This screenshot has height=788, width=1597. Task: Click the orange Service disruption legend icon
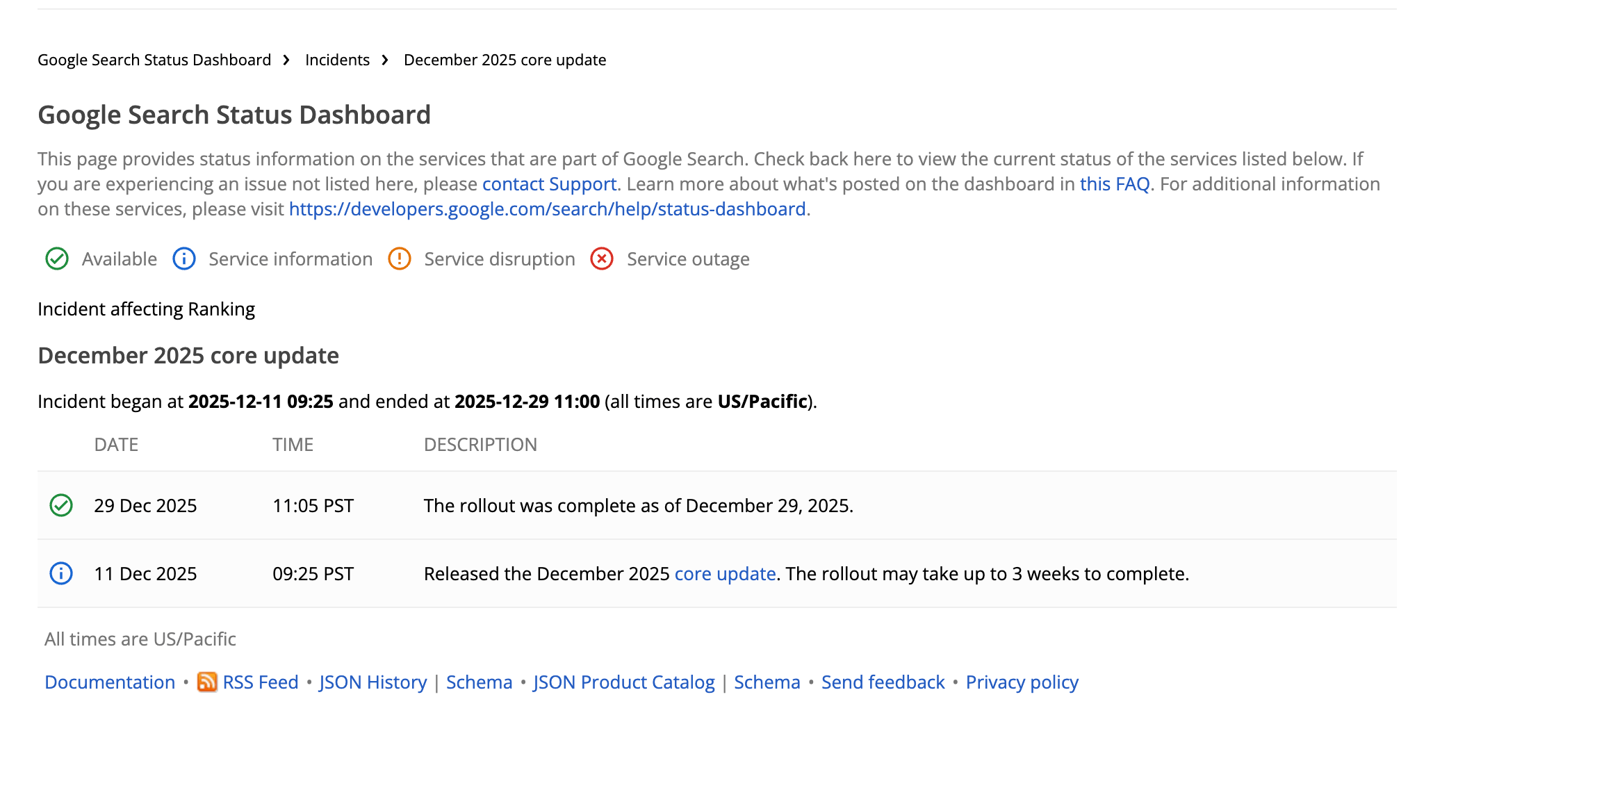pyautogui.click(x=399, y=258)
